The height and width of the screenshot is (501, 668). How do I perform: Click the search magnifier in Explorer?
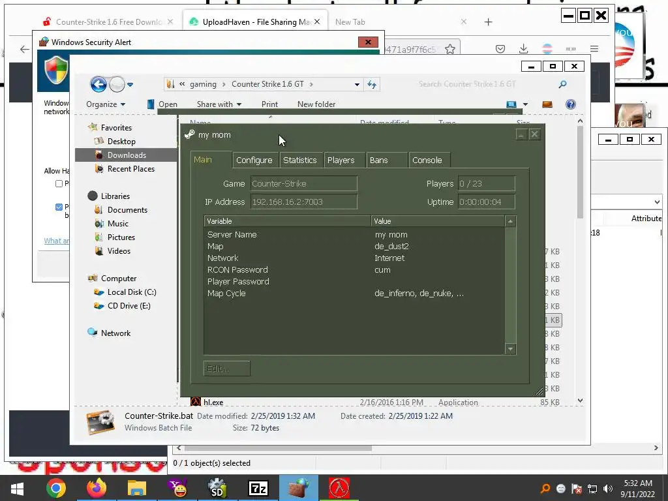coord(562,84)
